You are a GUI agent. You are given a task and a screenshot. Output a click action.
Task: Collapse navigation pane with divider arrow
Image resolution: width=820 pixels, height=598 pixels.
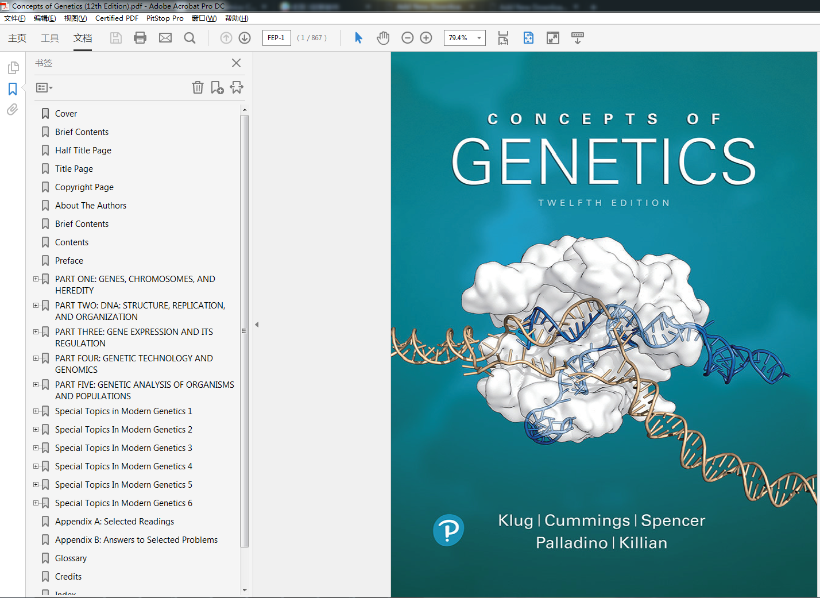click(x=257, y=325)
